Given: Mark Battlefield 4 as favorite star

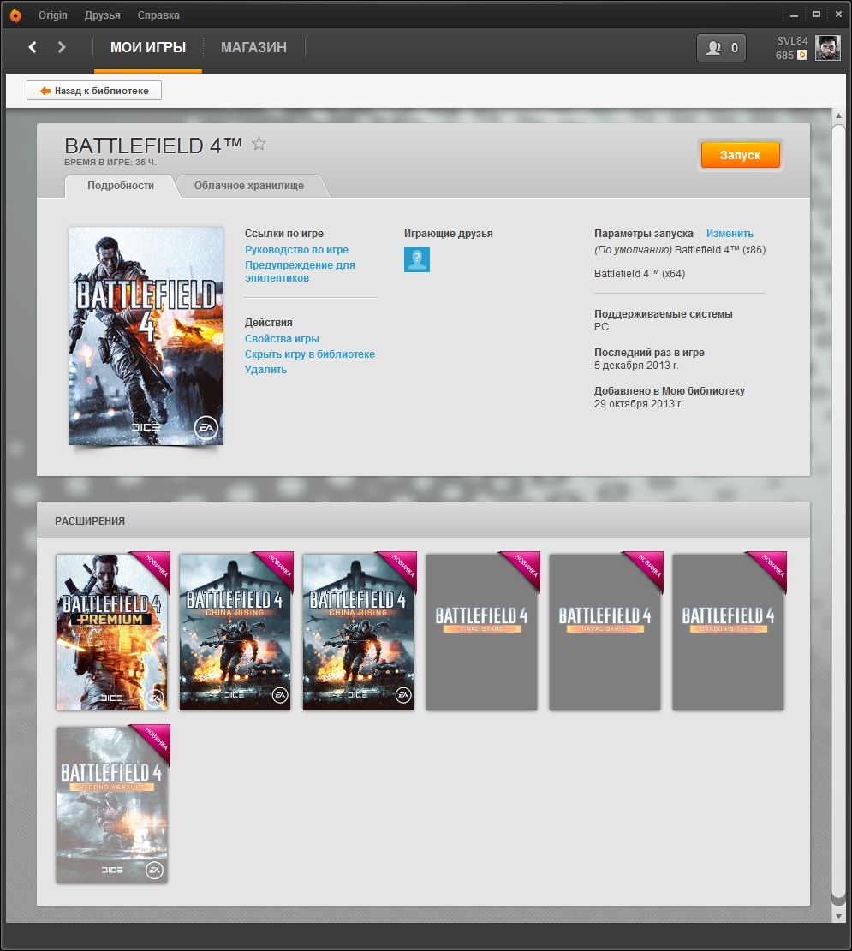Looking at the screenshot, I should (x=259, y=144).
